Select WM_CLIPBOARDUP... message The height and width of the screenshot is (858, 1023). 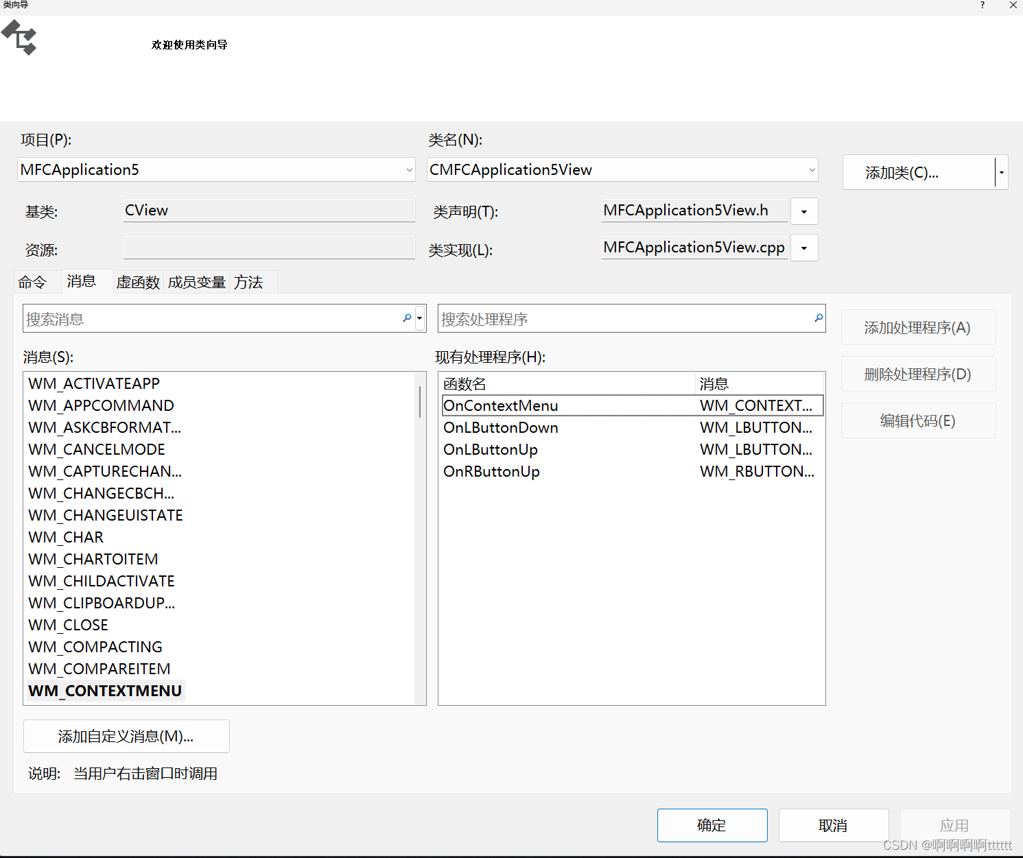pyautogui.click(x=102, y=603)
